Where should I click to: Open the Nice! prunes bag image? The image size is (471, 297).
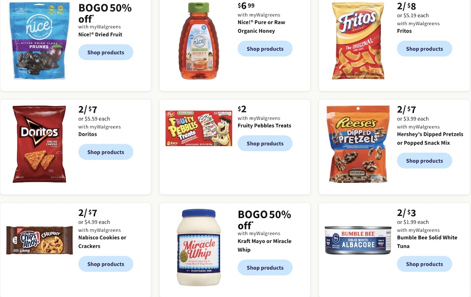[39, 40]
